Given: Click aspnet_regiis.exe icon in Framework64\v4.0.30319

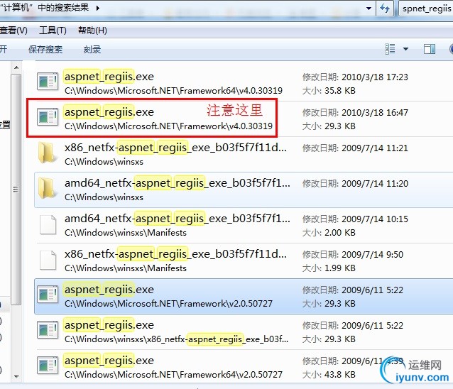Looking at the screenshot, I should [48, 81].
